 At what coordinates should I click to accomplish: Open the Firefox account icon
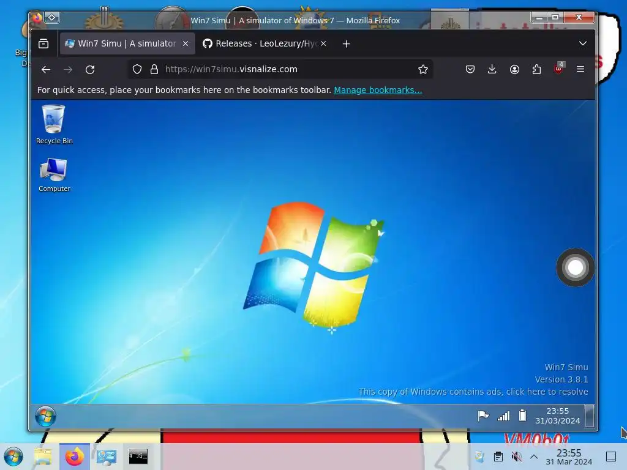click(514, 70)
